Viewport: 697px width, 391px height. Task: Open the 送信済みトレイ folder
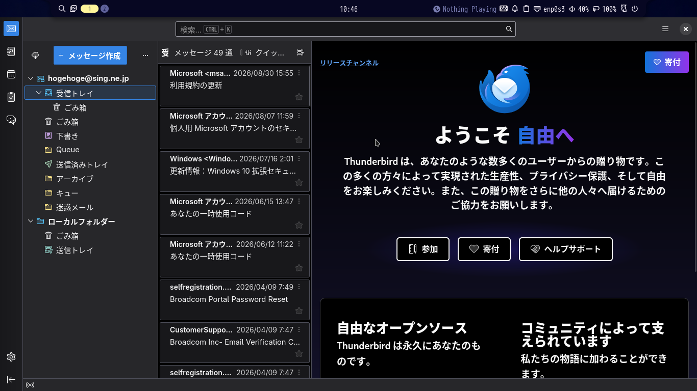90,164
